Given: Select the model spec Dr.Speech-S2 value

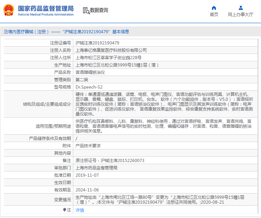Looking at the screenshot, I should point(89,87).
